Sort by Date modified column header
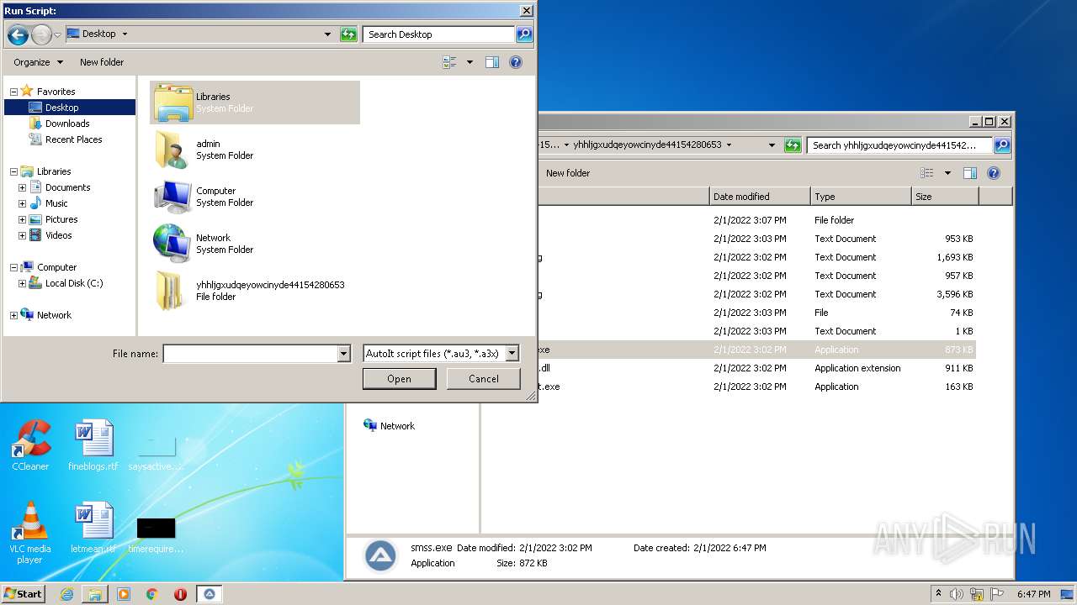This screenshot has height=605, width=1077. (760, 197)
